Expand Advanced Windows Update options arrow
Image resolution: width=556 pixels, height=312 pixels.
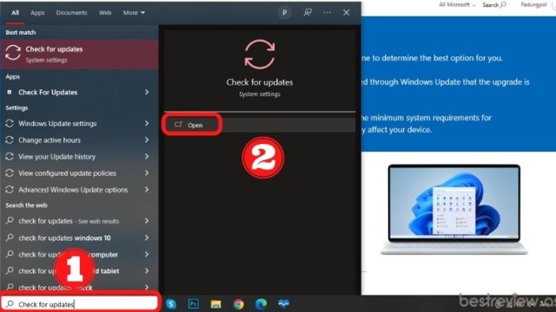(x=147, y=190)
